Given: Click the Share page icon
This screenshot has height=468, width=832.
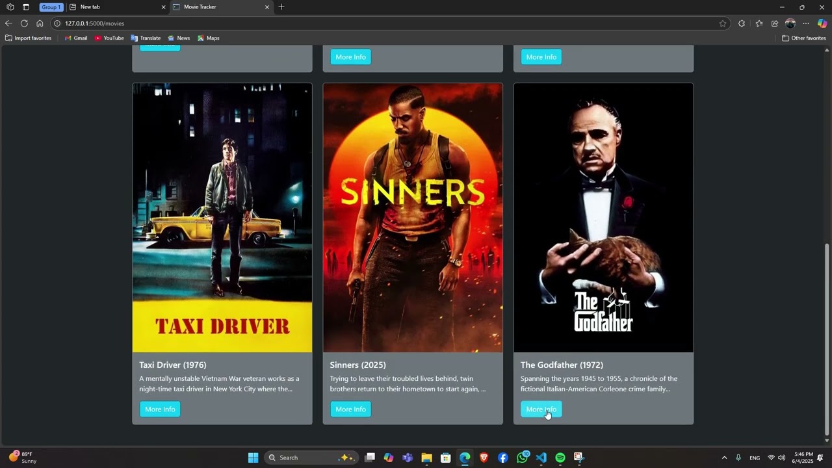Looking at the screenshot, I should pyautogui.click(x=775, y=23).
